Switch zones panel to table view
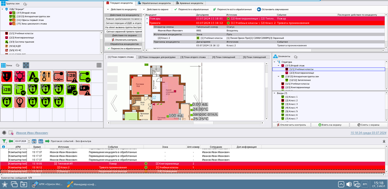 point(99,65)
